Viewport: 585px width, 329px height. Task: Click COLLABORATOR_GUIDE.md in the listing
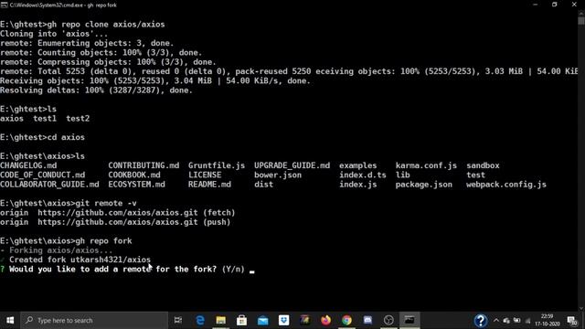(x=49, y=185)
